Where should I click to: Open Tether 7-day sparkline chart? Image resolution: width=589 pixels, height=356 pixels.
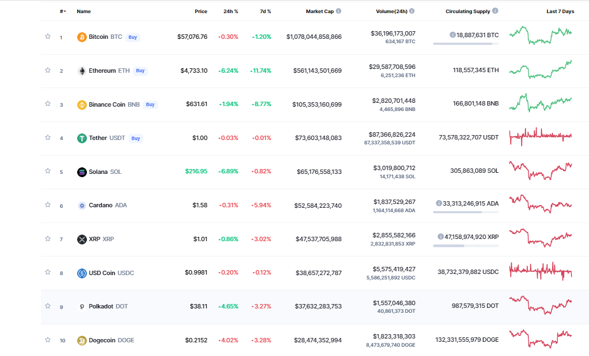click(x=540, y=136)
